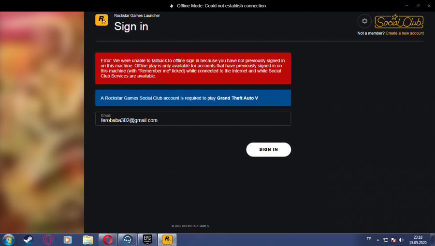This screenshot has height=246, width=435.
Task: Open Action Center flag tray icon
Action: pyautogui.click(x=393, y=240)
